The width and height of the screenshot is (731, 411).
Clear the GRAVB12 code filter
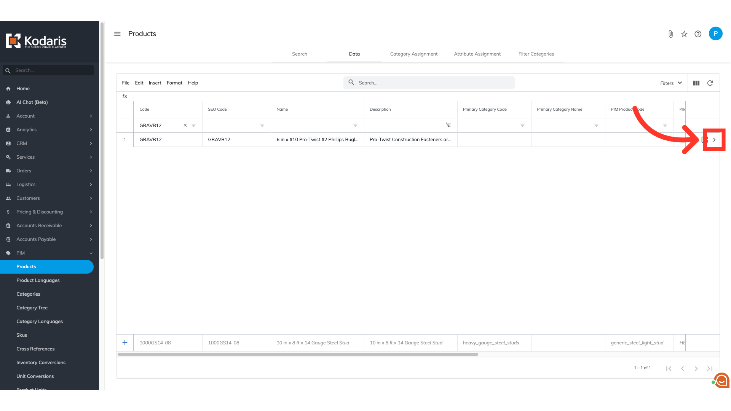pyautogui.click(x=185, y=125)
